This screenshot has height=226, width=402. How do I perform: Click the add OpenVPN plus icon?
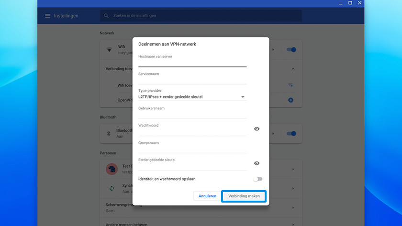coord(290,100)
